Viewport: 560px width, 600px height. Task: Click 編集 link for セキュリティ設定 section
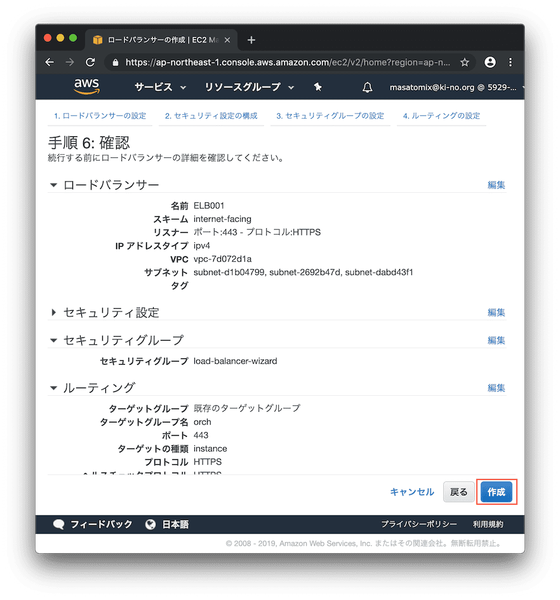click(496, 313)
